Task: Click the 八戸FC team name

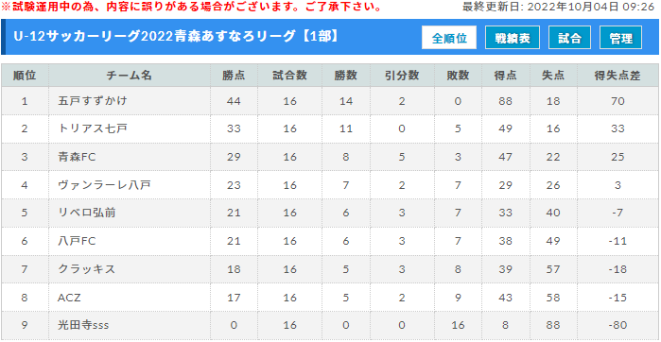Action: [x=78, y=241]
